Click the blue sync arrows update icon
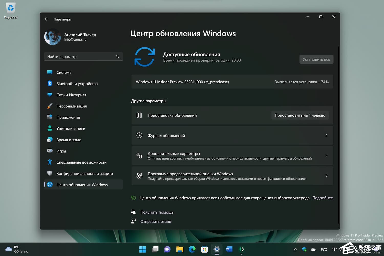The height and width of the screenshot is (256, 384). coord(145,57)
